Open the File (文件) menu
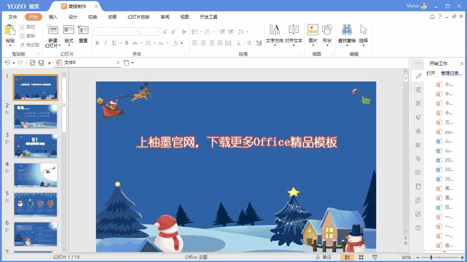The width and height of the screenshot is (467, 262). 13,17
